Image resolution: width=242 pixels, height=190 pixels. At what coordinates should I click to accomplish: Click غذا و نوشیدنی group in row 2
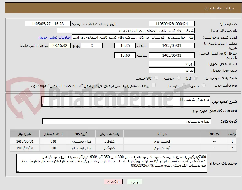(x=81, y=148)
